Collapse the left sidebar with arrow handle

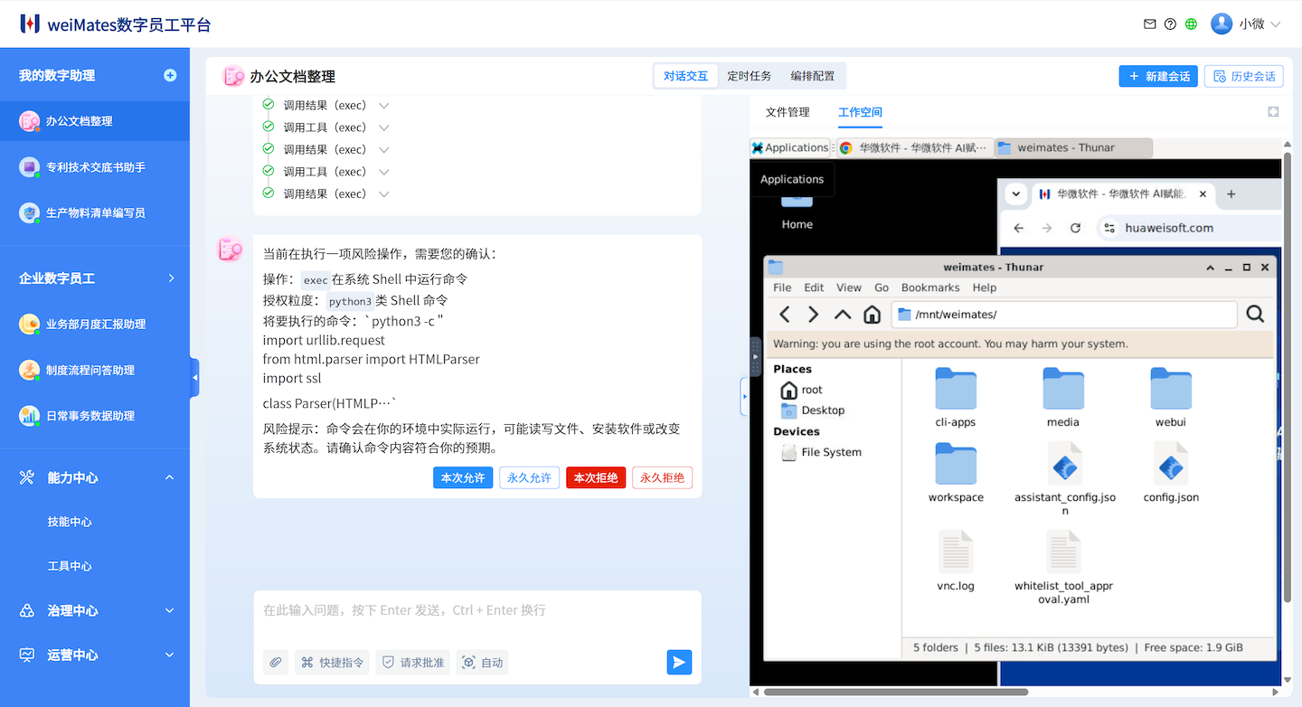(x=194, y=378)
